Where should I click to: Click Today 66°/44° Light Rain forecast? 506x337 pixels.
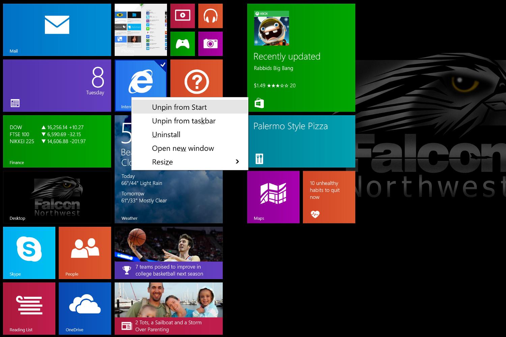point(142,180)
